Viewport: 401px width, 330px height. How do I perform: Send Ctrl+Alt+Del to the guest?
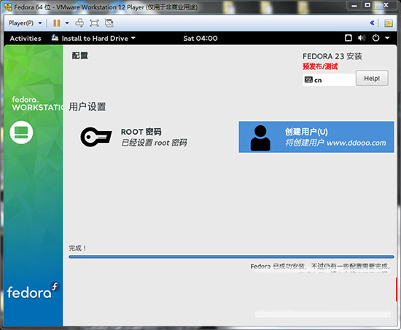79,23
